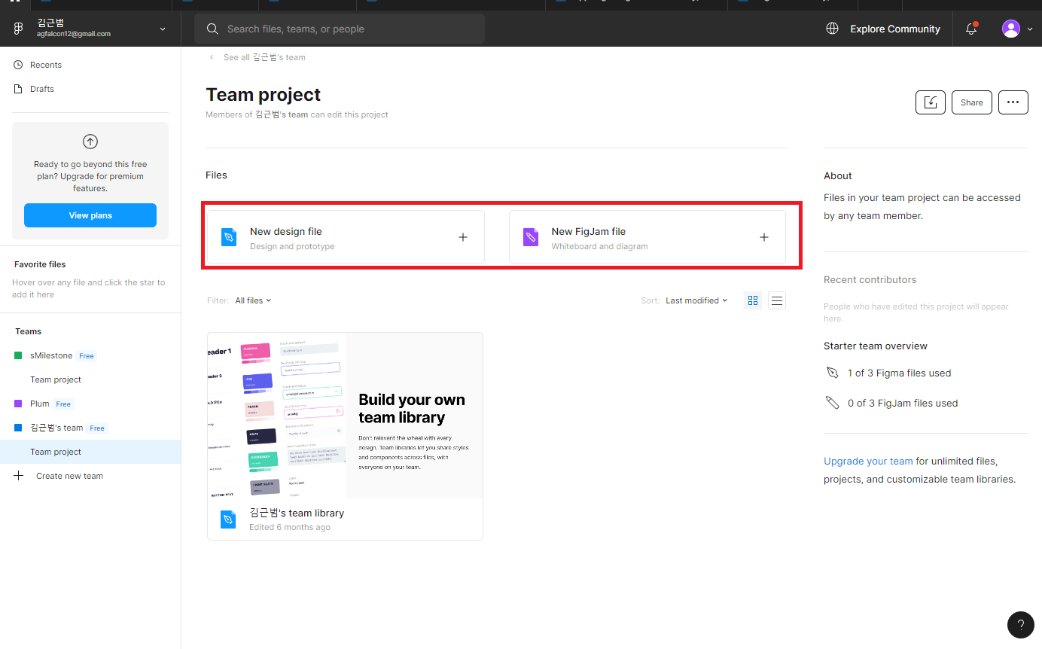Viewport: 1042px width, 649px height.
Task: Open the All files filter dropdown
Action: tap(253, 300)
